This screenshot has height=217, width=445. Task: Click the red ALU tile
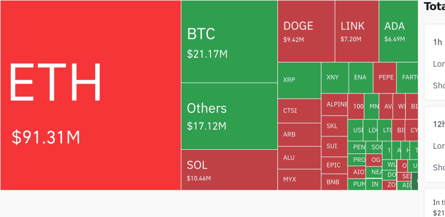(299, 158)
